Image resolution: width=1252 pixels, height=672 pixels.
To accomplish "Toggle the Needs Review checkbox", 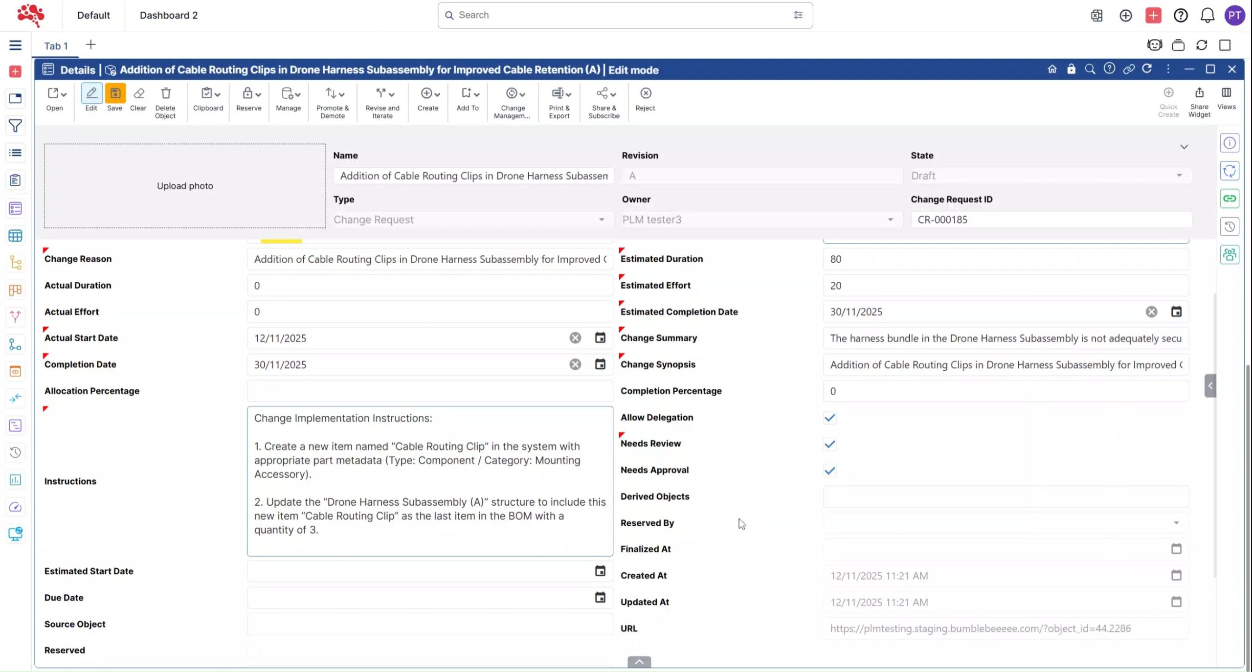I will coord(829,444).
